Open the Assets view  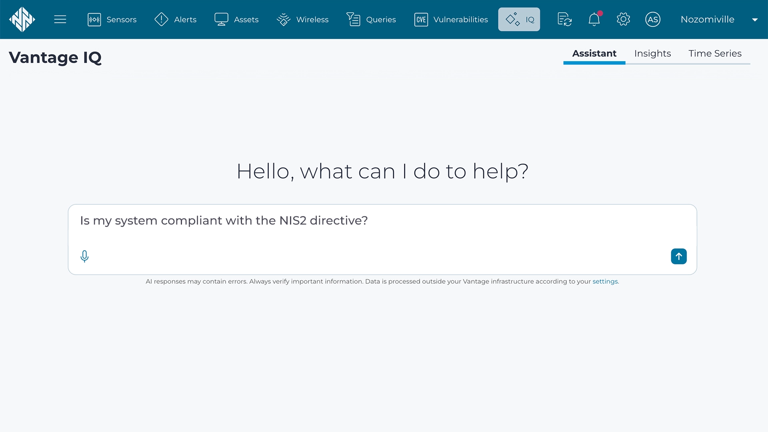[x=236, y=19]
